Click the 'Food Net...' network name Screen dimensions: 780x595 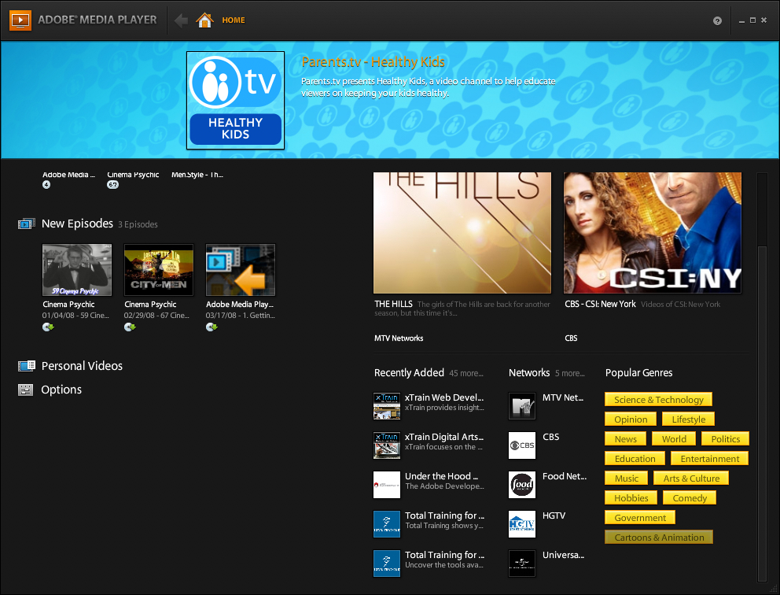pos(564,476)
